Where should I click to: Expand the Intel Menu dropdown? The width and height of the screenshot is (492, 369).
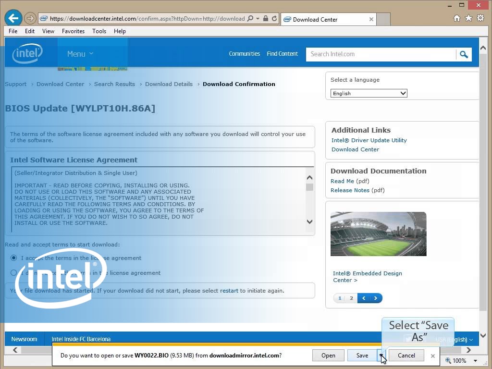(x=80, y=54)
